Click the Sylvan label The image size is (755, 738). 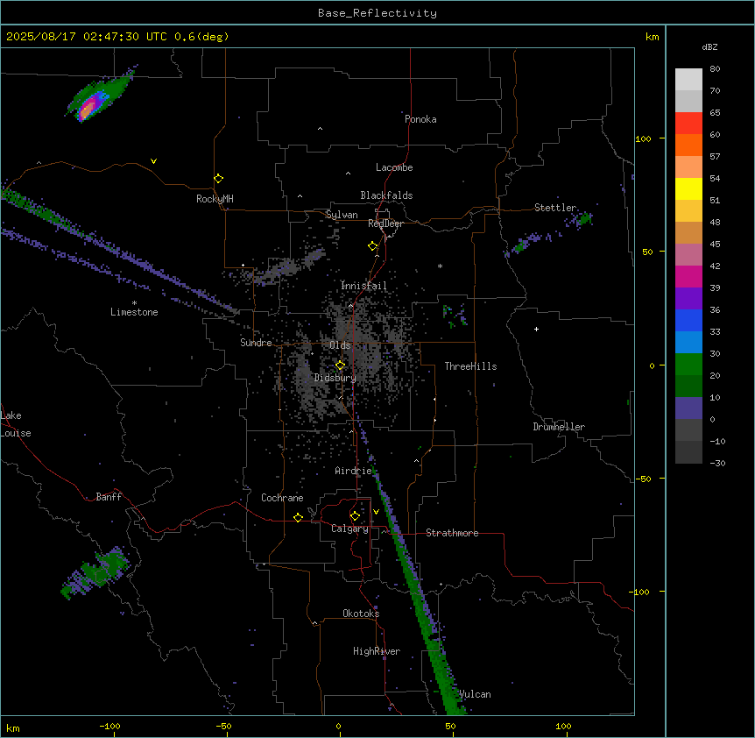click(x=342, y=215)
